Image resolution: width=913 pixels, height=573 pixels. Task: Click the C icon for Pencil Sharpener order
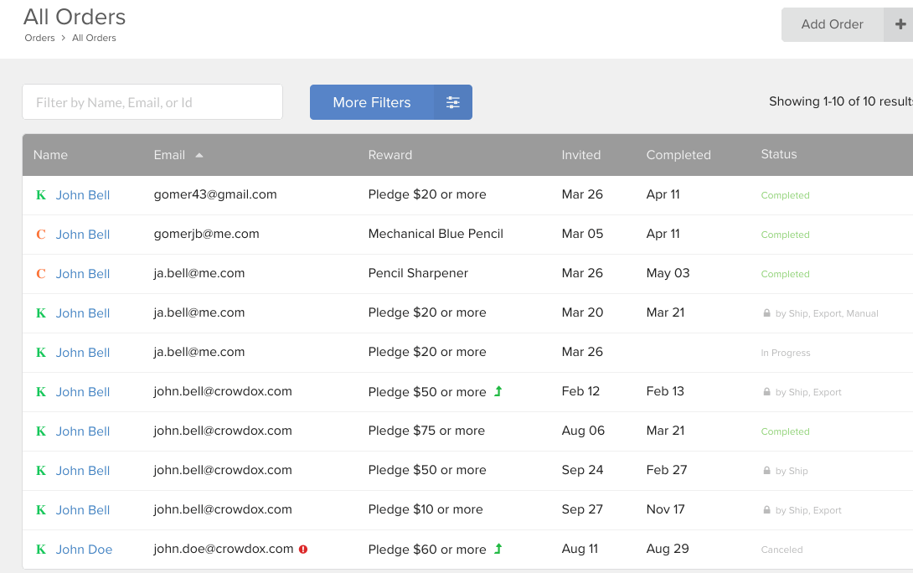41,274
